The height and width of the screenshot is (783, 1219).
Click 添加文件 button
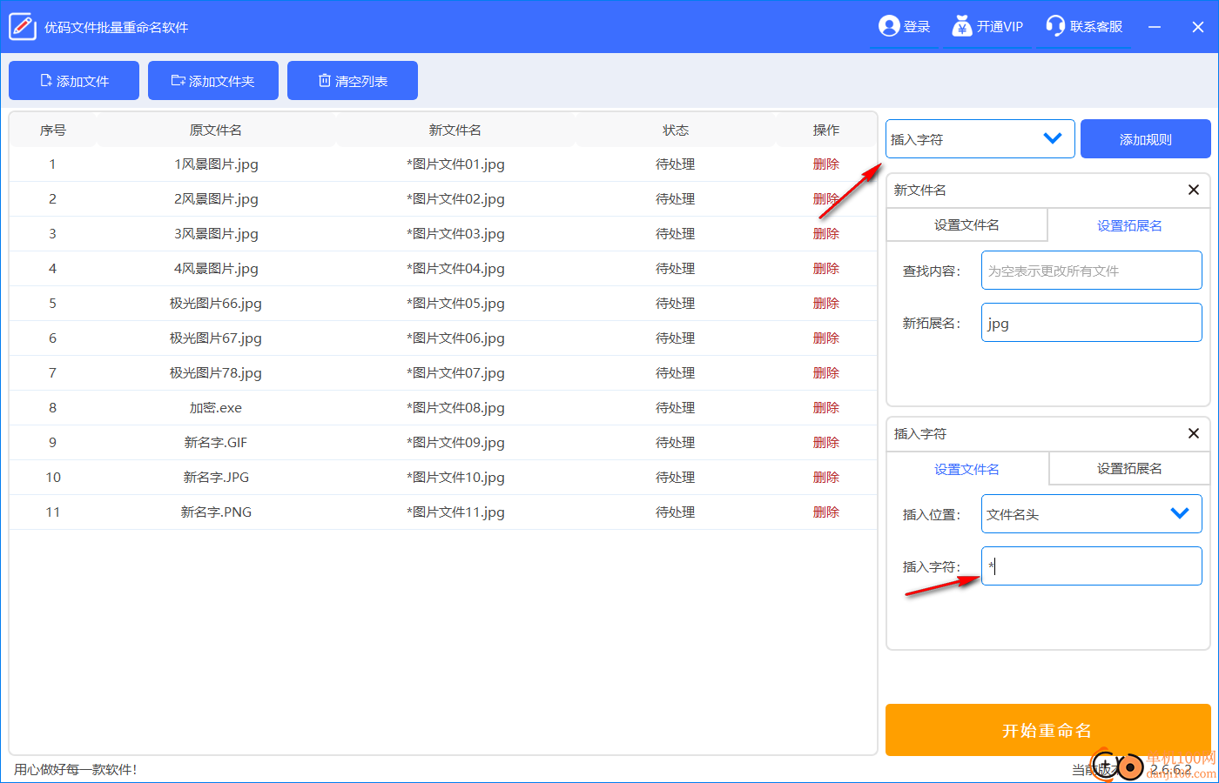74,81
